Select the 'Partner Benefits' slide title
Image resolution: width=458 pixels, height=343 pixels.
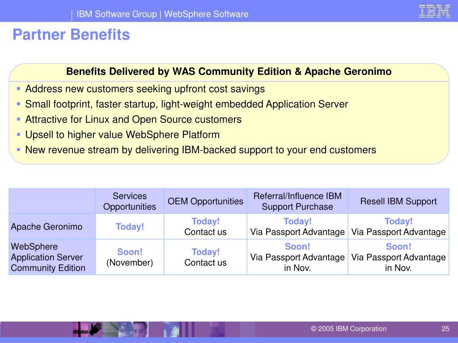coord(71,34)
